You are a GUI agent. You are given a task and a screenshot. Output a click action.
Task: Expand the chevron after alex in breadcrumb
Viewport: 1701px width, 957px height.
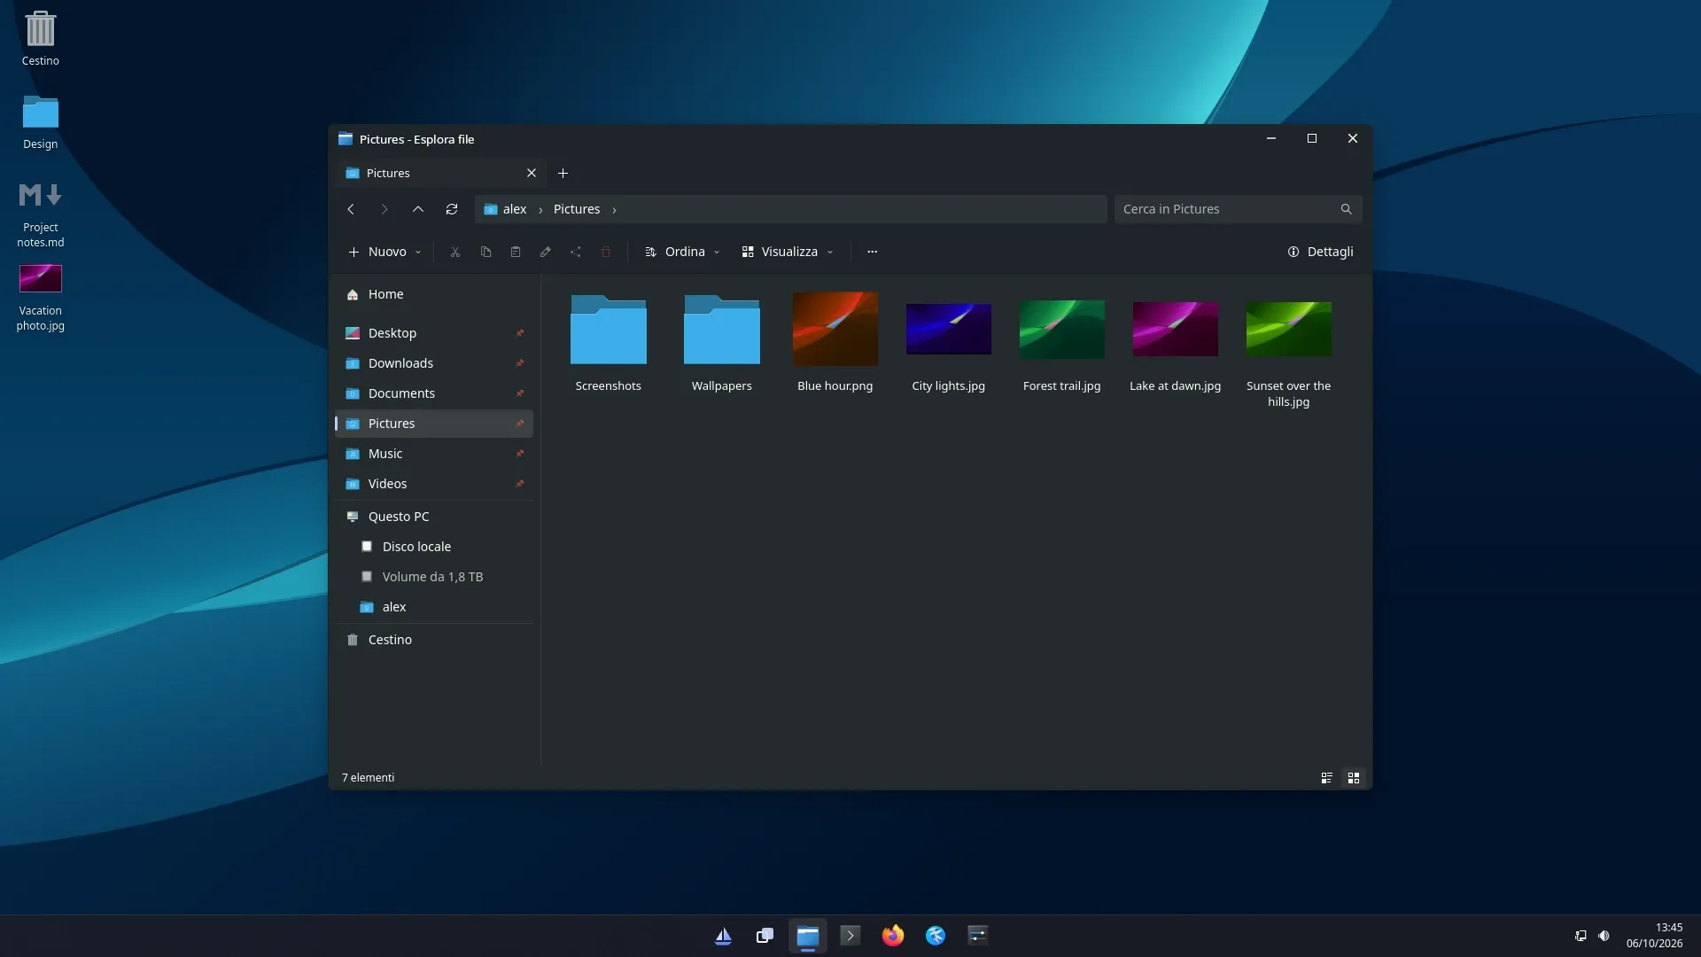click(x=540, y=210)
